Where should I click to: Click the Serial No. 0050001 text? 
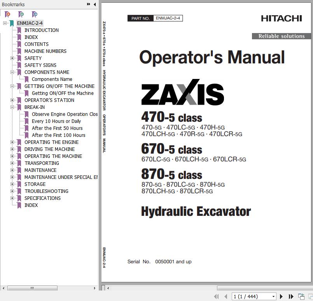point(159,261)
